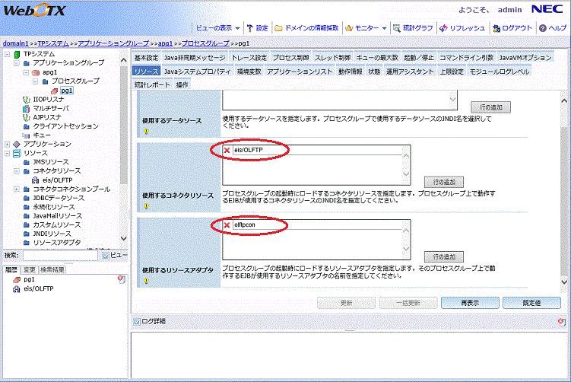Remove the eis/OLFTP row via red X
Viewport: 571px width, 382px height.
[x=227, y=152]
